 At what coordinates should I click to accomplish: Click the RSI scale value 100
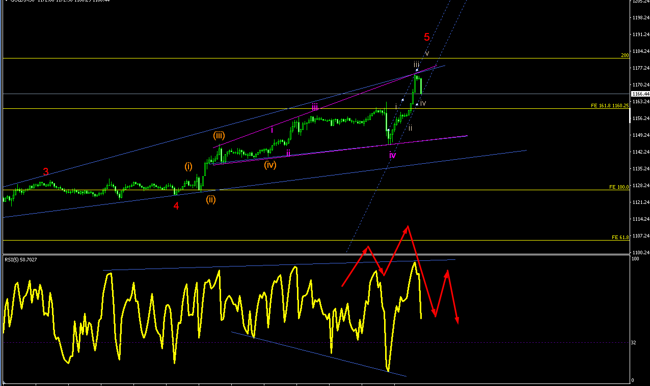click(635, 259)
